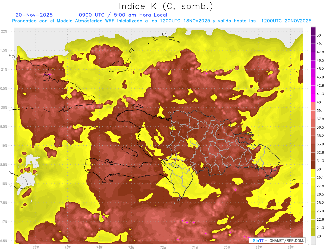
Task: Click the '70W' longitude label
Action: (227, 247)
